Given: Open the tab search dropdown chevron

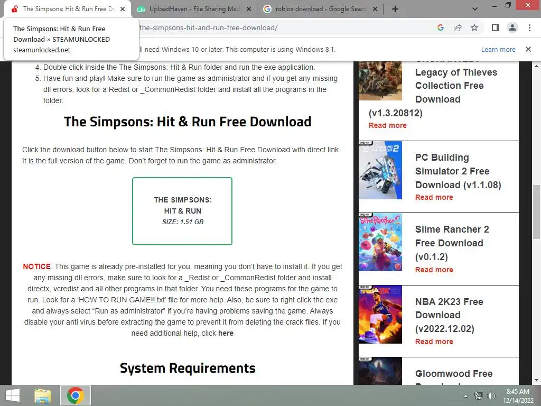Looking at the screenshot, I should pos(475,10).
